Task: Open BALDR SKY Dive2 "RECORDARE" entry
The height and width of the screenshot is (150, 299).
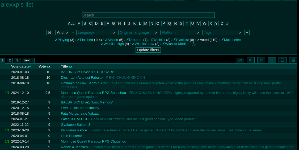Action: click(x=88, y=72)
